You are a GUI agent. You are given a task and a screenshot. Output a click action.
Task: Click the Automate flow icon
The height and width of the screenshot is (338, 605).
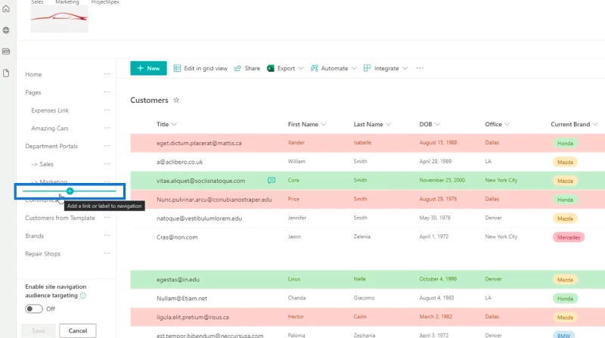click(x=315, y=68)
